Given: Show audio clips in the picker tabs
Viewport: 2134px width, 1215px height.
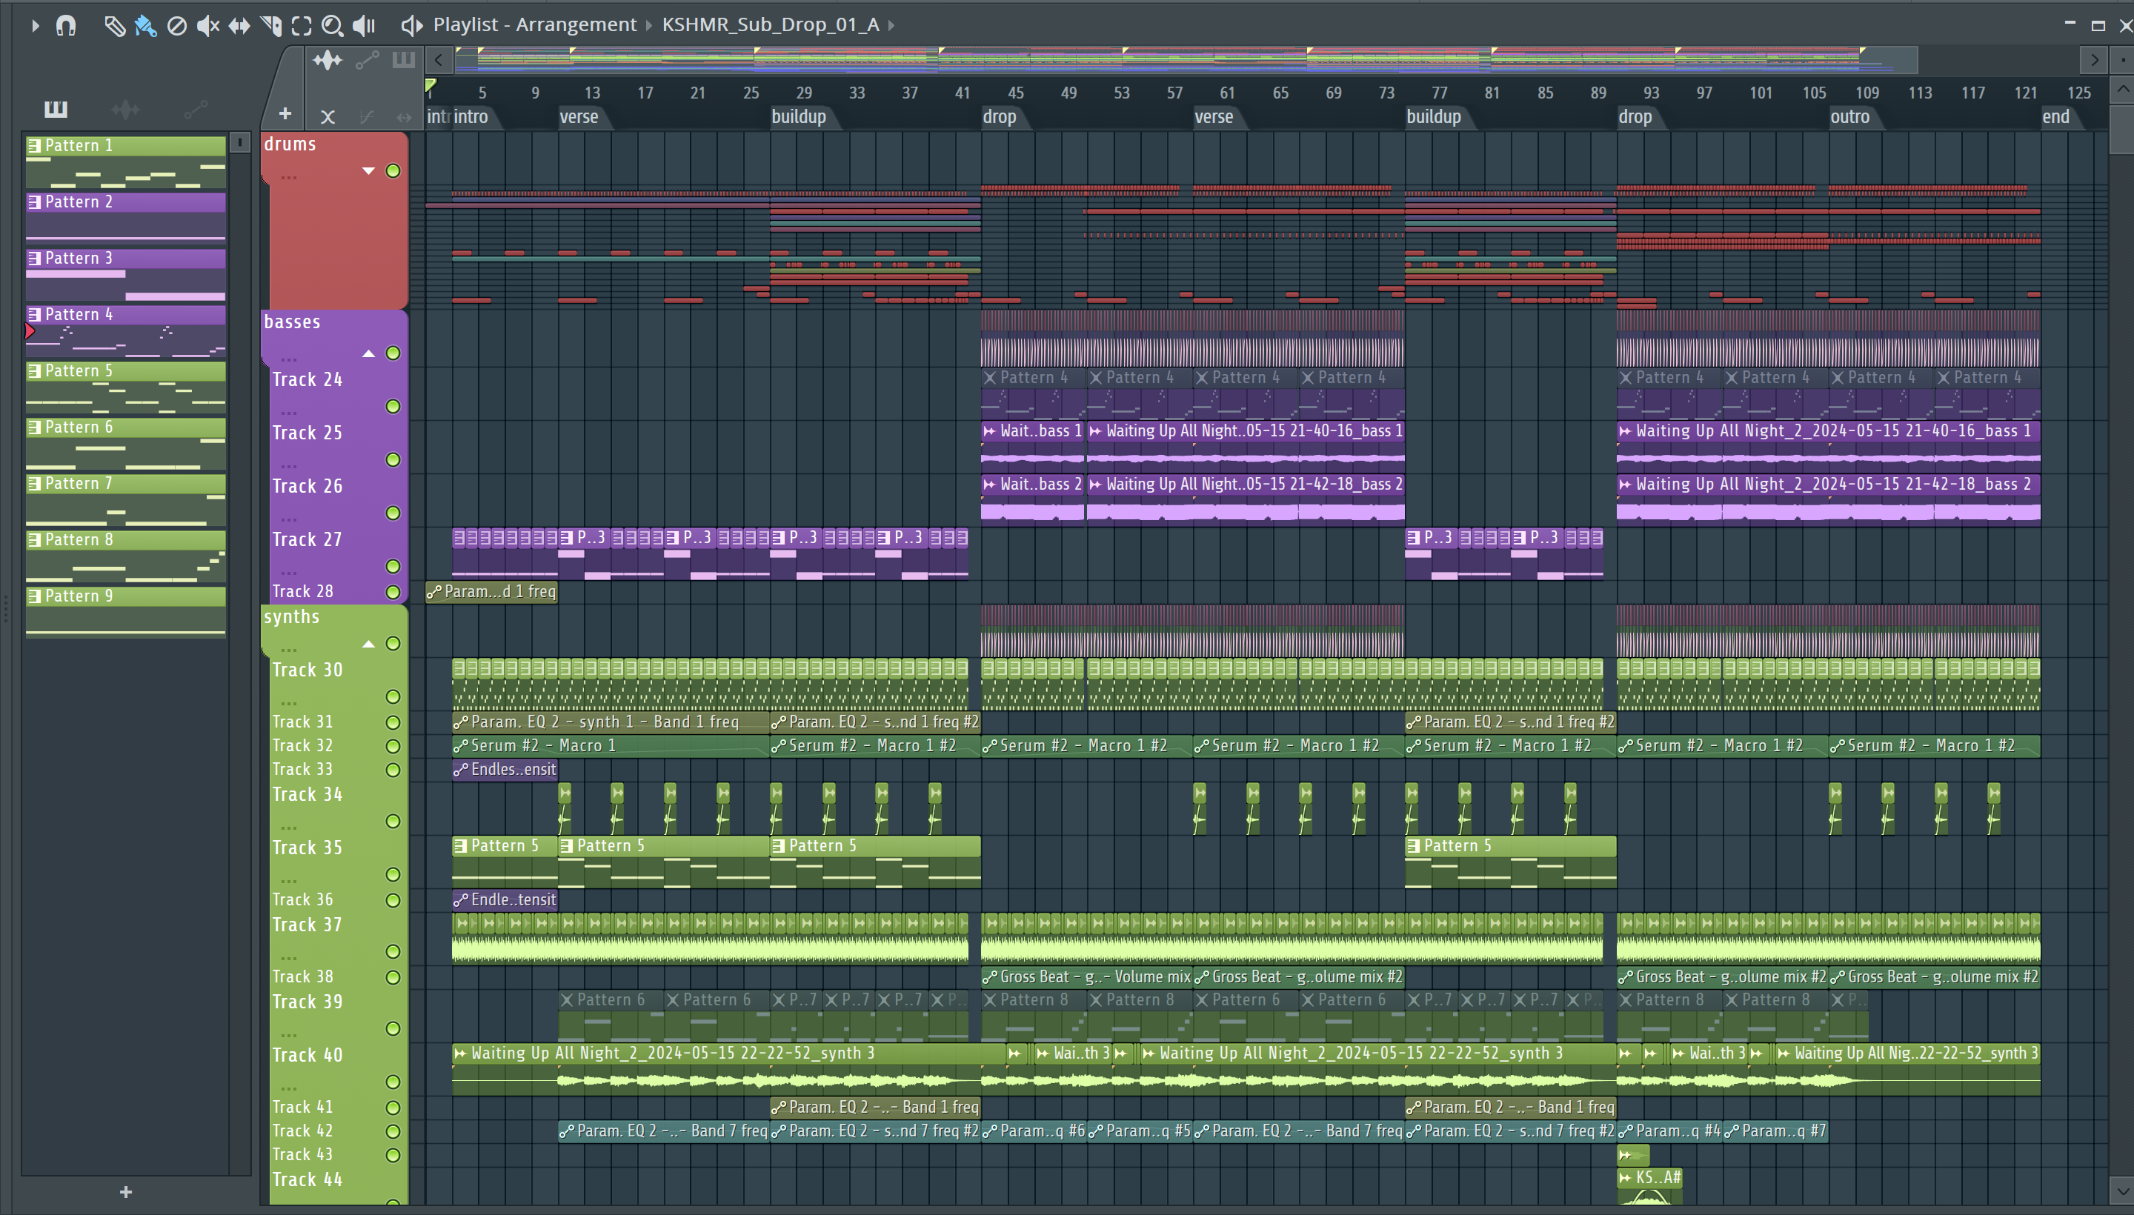Looking at the screenshot, I should tap(125, 108).
